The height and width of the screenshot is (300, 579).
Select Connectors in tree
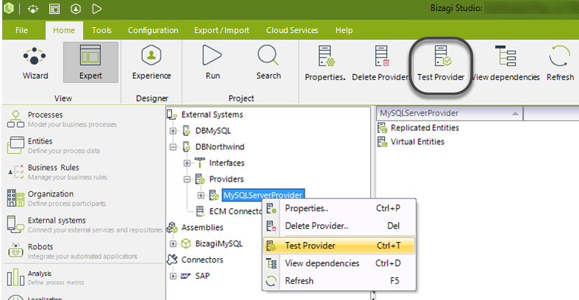[202, 260]
